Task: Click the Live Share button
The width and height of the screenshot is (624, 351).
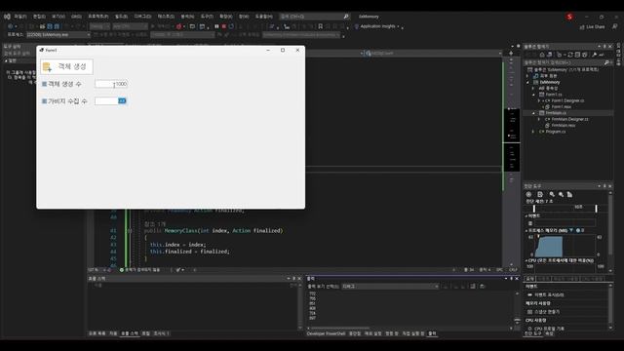Action: pyautogui.click(x=592, y=27)
